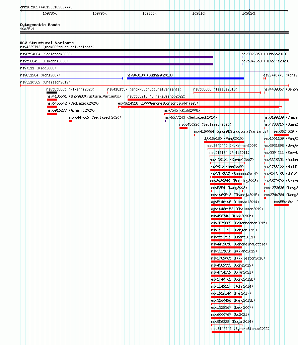Image resolution: width=298 pixels, height=345 pixels.
Task: Select esv3546837 Boomsma2014 label
Action: pyautogui.click(x=234, y=174)
